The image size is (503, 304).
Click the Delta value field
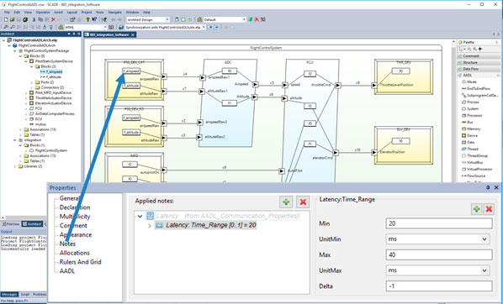tap(439, 286)
